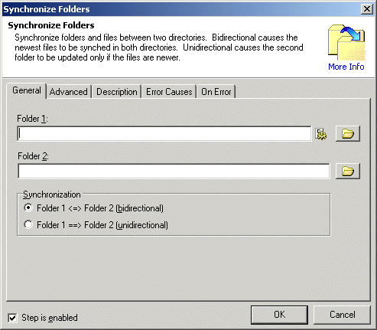Focus the Folder 2 text field
The width and height of the screenshot is (377, 330).
(174, 171)
